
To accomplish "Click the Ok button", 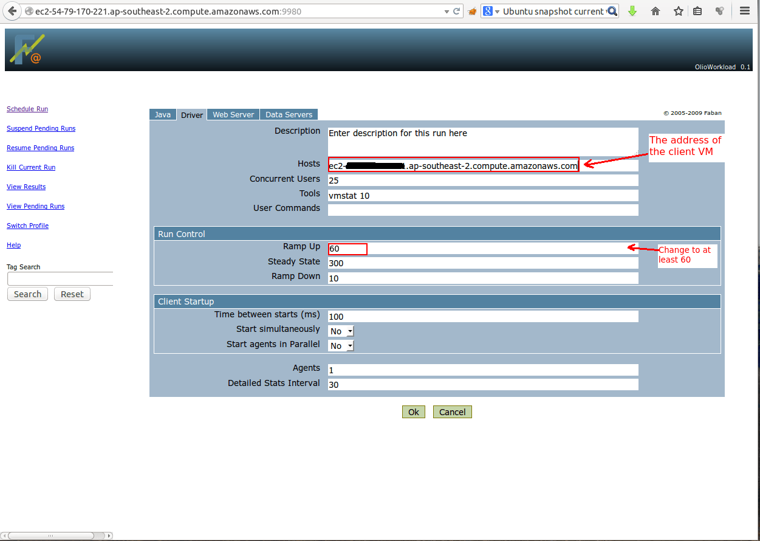I will (413, 412).
